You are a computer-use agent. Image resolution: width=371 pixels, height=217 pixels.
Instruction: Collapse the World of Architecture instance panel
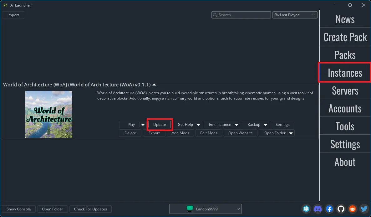[154, 85]
